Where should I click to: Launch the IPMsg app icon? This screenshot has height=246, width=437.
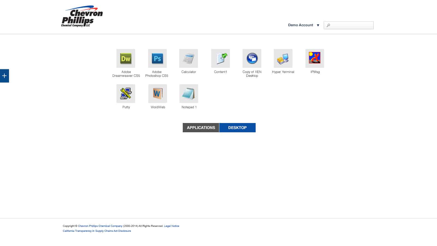pos(315,58)
